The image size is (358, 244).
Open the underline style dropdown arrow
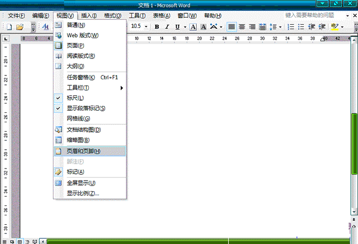click(185, 27)
